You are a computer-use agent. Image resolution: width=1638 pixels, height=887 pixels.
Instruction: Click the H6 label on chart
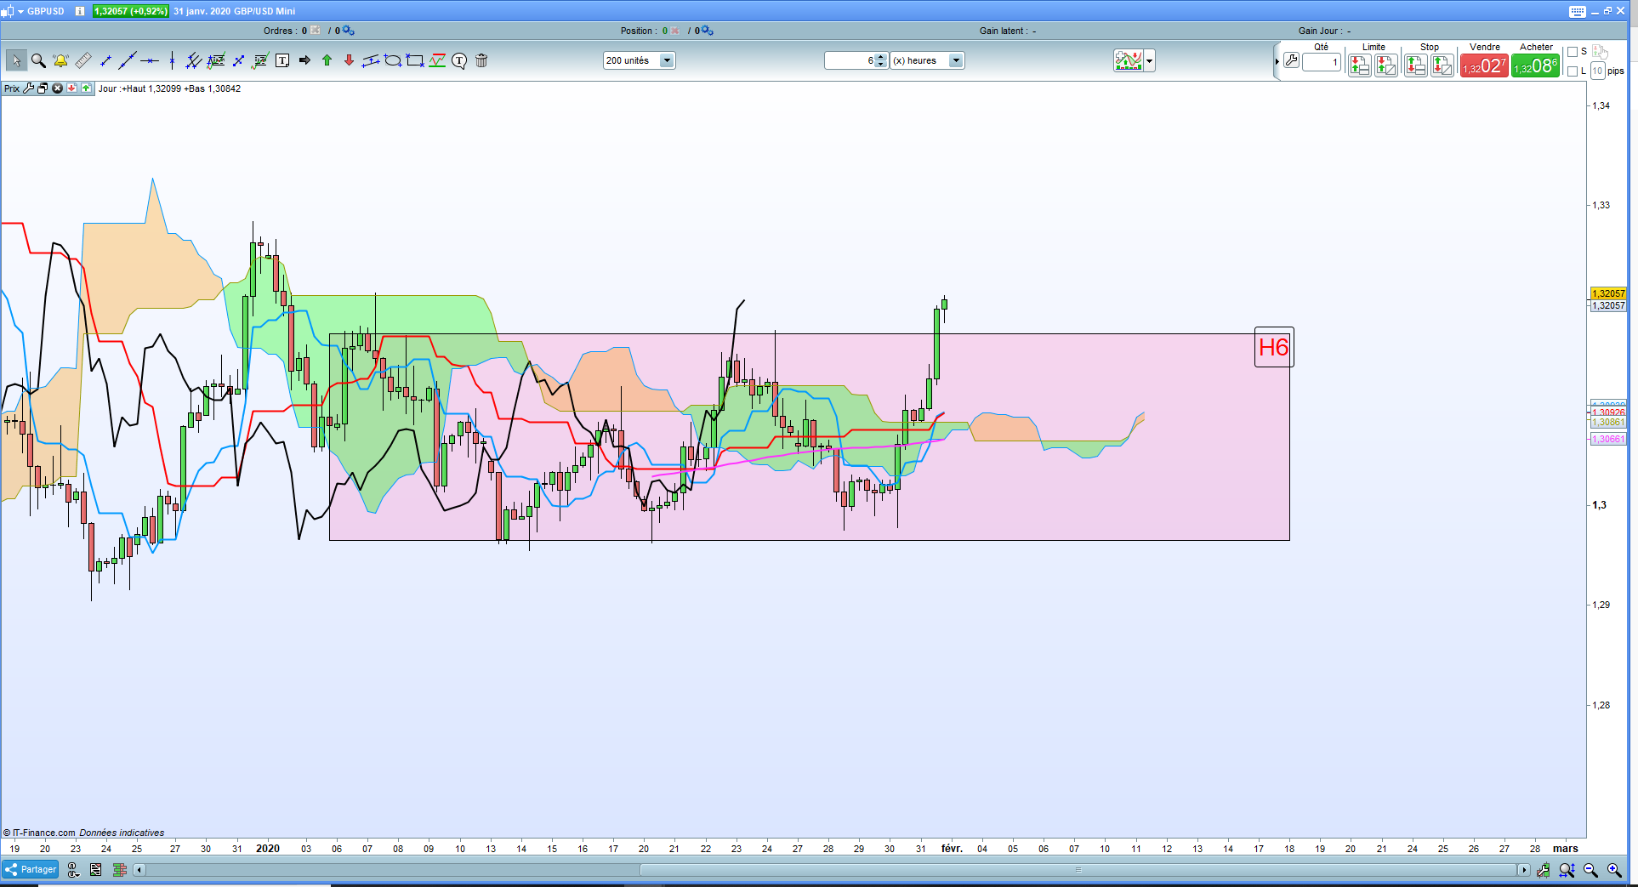pyautogui.click(x=1274, y=347)
